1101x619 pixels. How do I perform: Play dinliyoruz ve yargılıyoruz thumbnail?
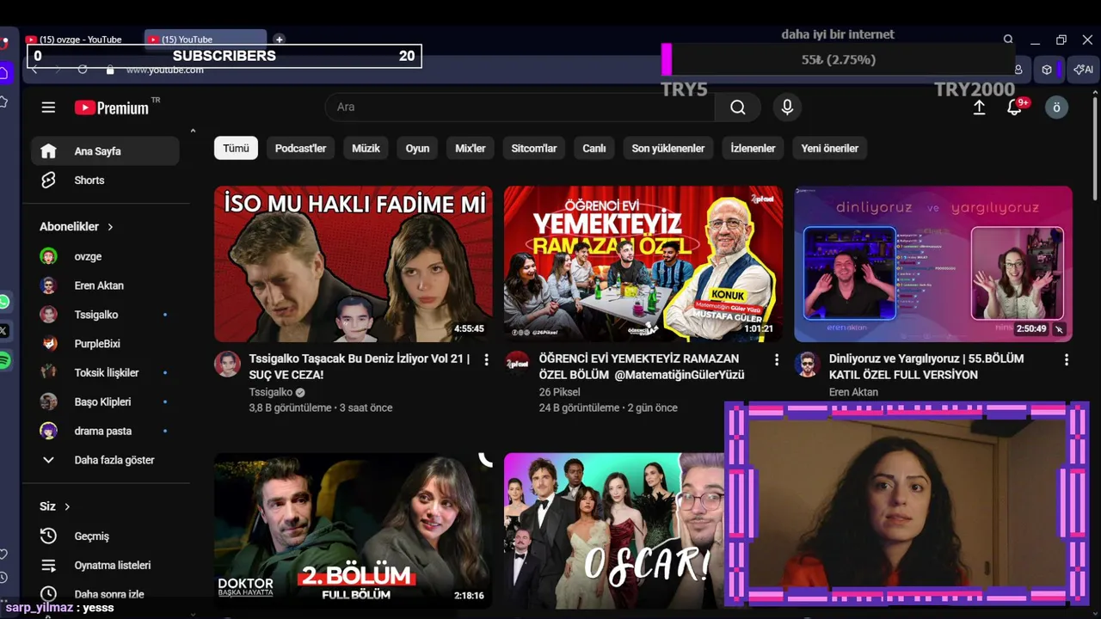point(933,264)
